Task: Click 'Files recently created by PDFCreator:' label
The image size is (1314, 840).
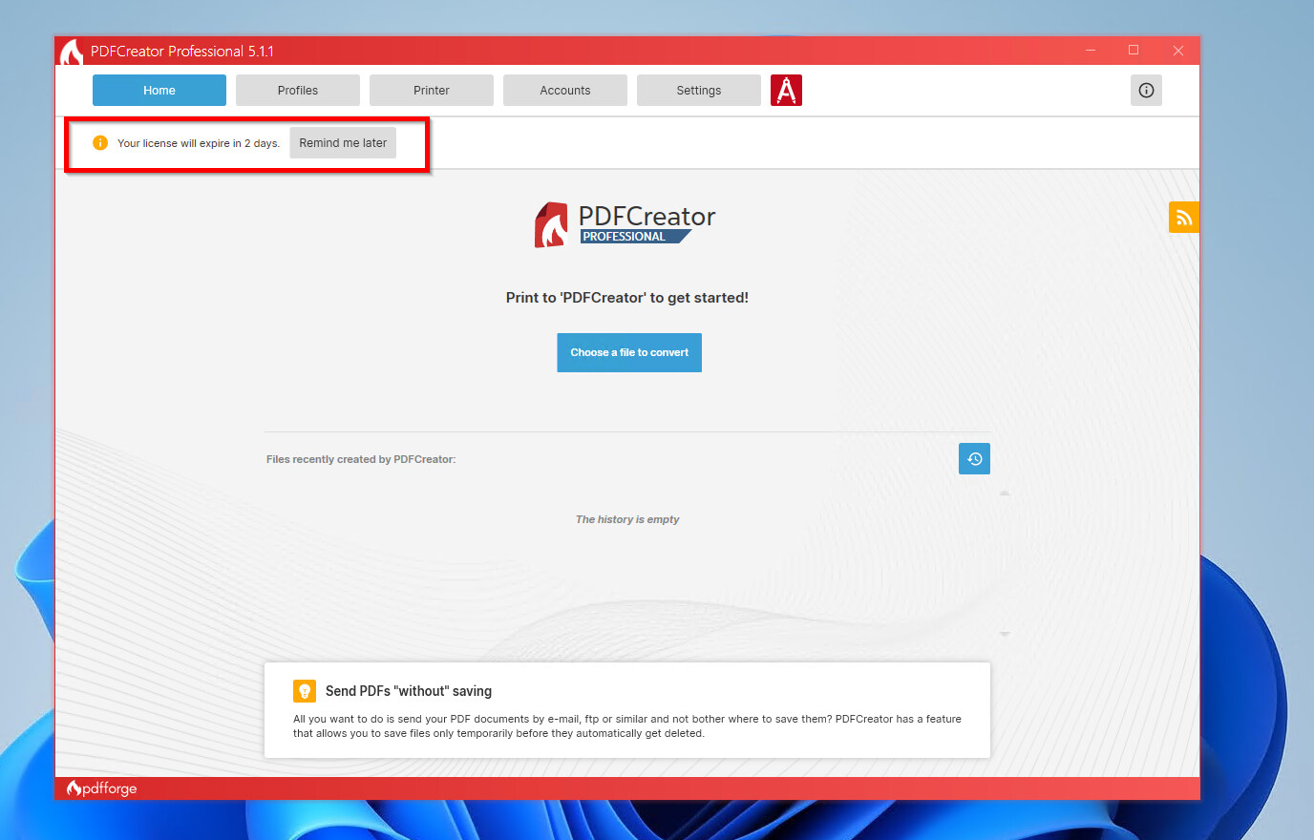Action: [x=361, y=459]
